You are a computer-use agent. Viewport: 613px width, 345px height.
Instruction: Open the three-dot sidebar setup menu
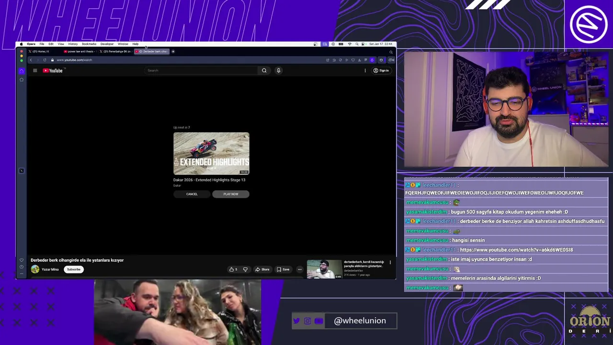21,274
